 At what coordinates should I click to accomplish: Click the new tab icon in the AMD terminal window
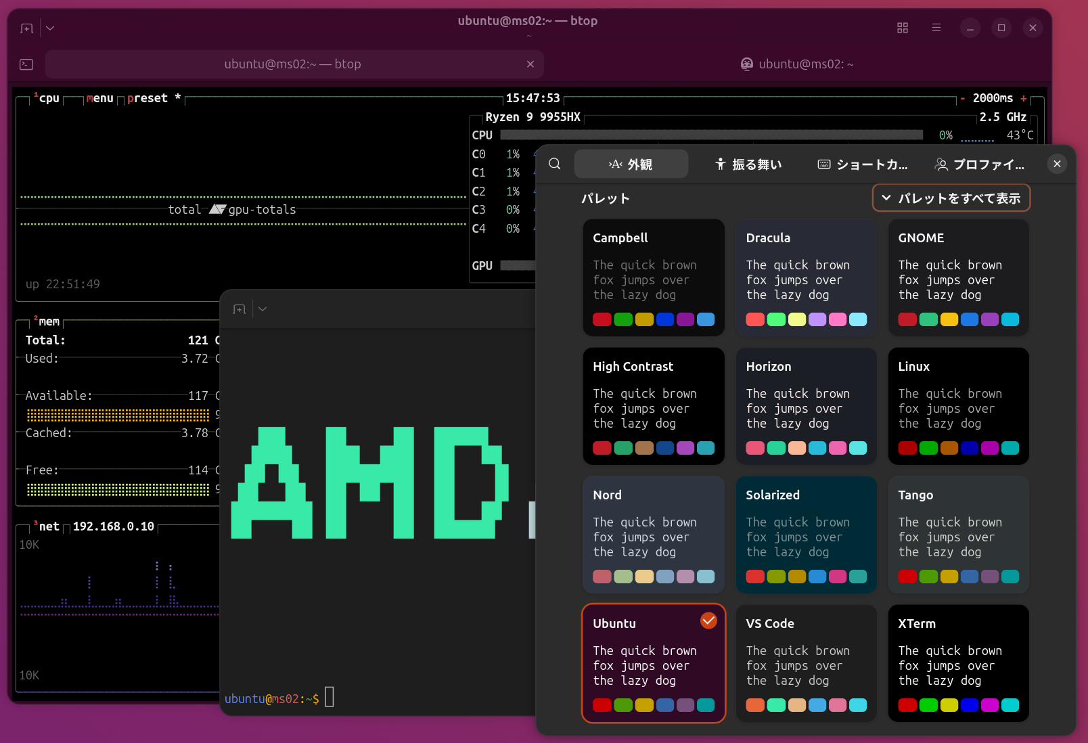point(239,309)
